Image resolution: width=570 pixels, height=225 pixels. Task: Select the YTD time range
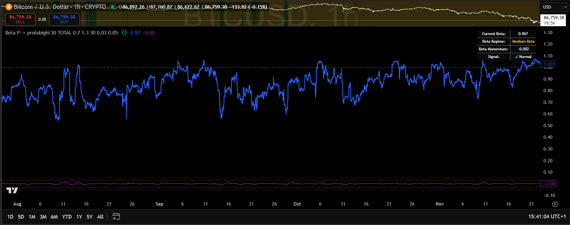coord(67,217)
